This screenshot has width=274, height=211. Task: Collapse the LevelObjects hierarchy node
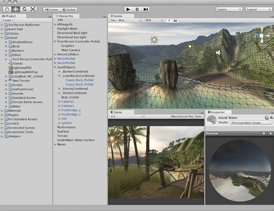pyautogui.click(x=55, y=67)
